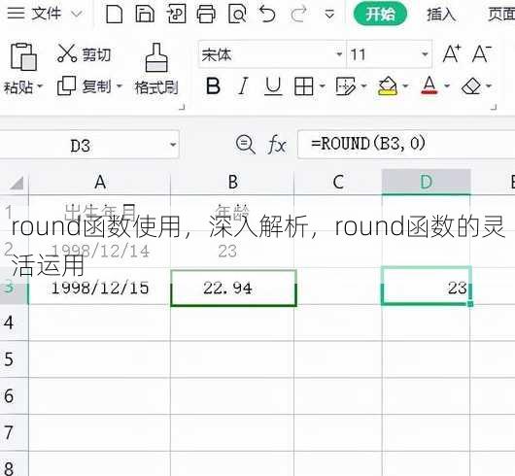Apply yellow fill color
515x476 pixels.
coord(388,86)
